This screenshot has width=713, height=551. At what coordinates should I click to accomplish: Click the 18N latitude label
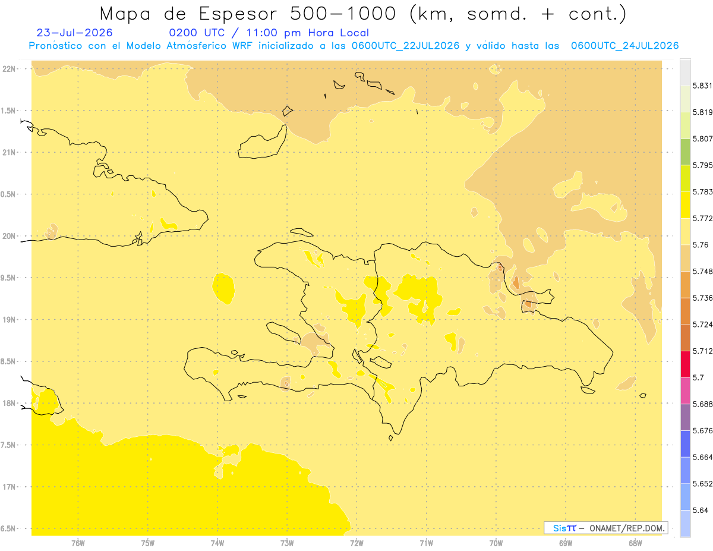coord(10,403)
